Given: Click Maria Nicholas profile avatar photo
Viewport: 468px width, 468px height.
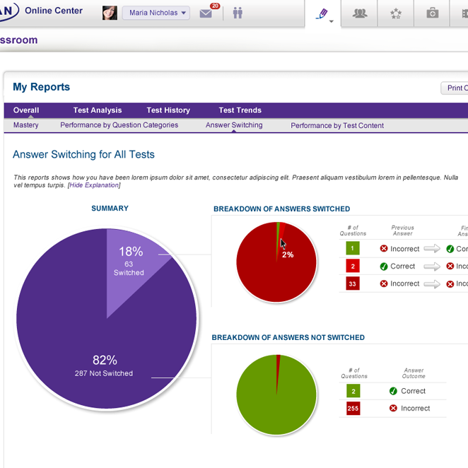Looking at the screenshot, I should [x=110, y=13].
